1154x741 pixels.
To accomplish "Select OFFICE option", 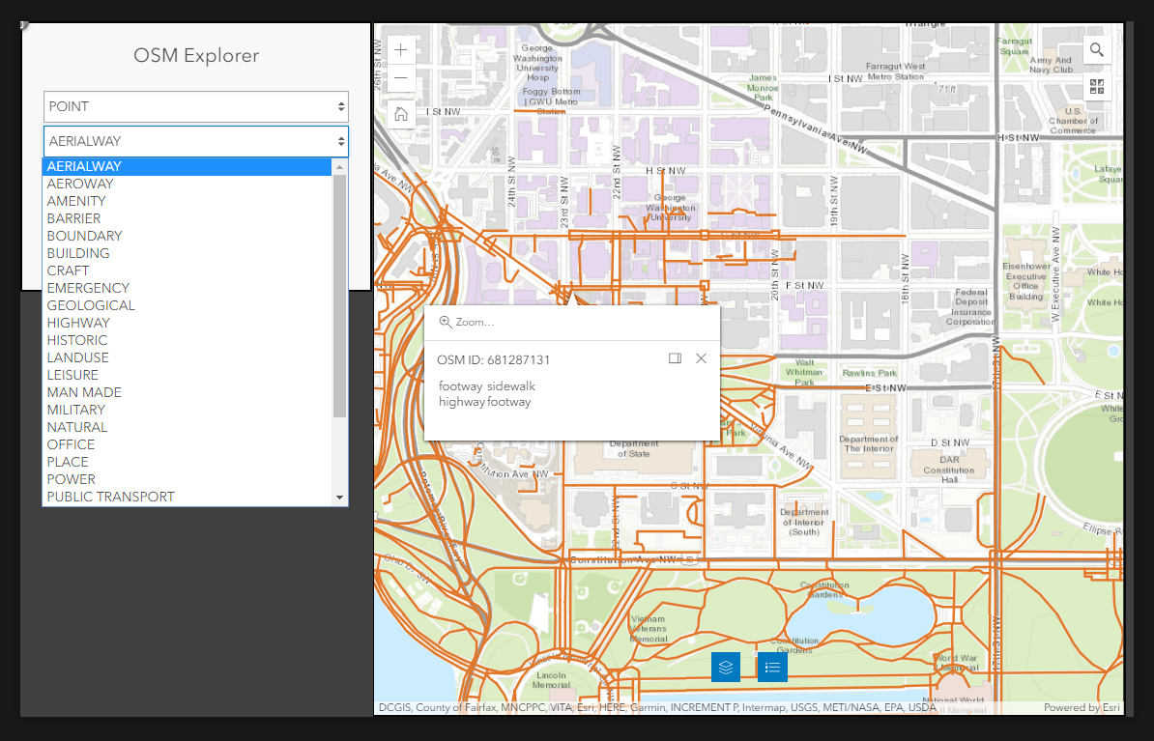I will 187,445.
